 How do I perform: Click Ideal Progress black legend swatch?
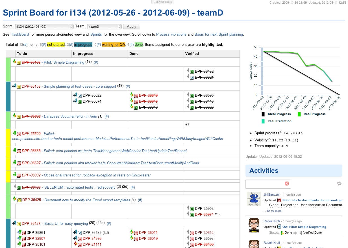pos(263,114)
